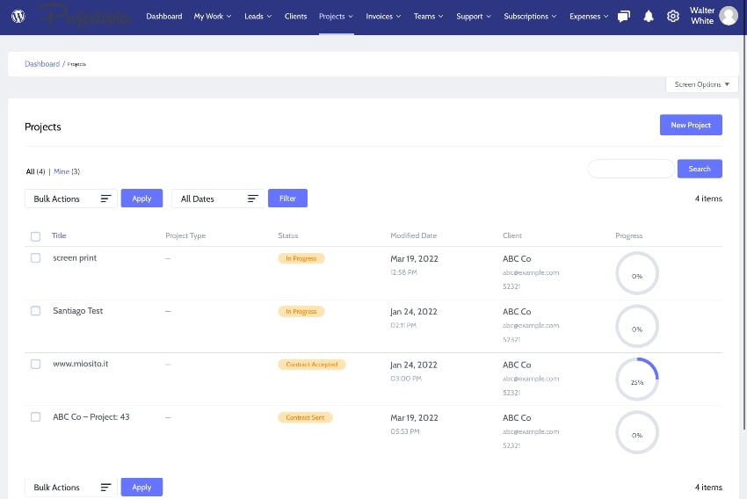Image resolution: width=747 pixels, height=499 pixels.
Task: Expand the Teams menu
Action: (x=428, y=16)
